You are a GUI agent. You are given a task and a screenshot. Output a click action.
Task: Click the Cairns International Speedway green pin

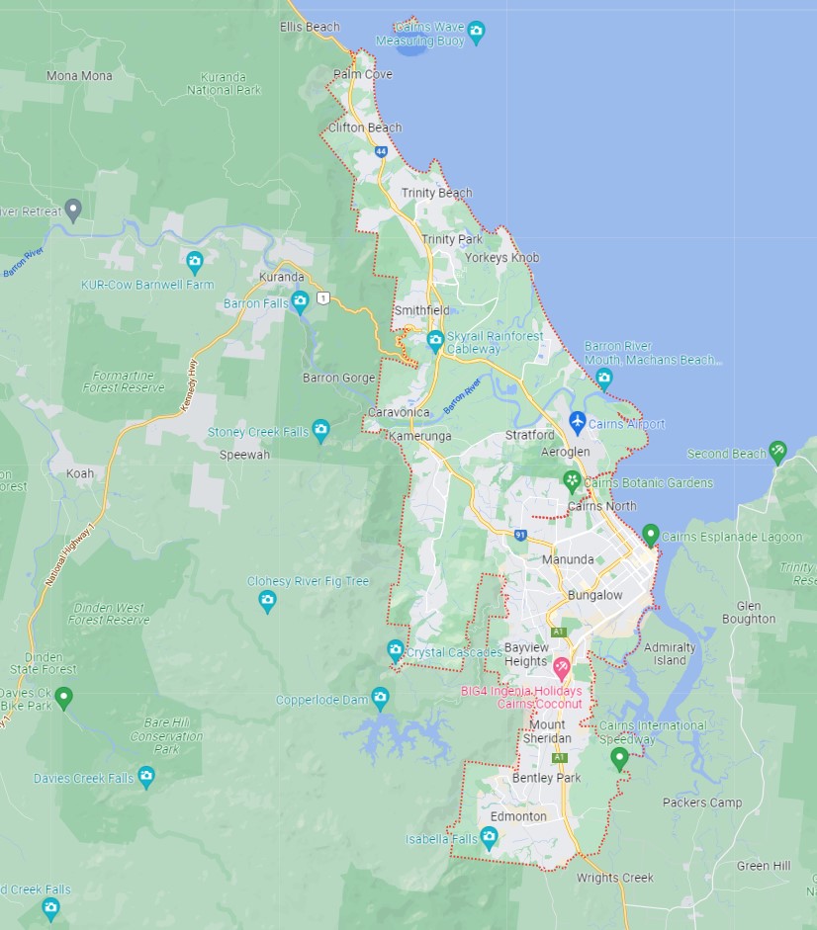[620, 758]
